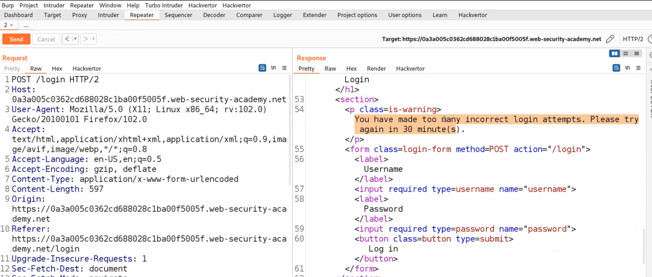Select the single-pane layout view
The width and height of the screenshot is (652, 277).
636,53
